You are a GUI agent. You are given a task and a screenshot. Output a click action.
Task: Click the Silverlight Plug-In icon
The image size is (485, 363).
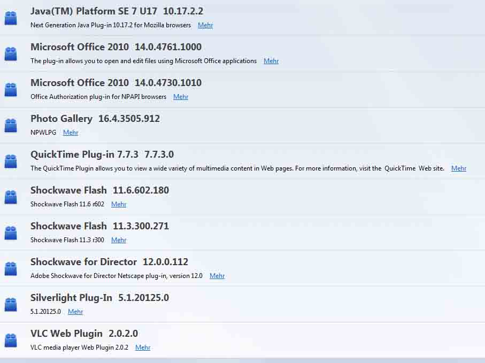[11, 305]
